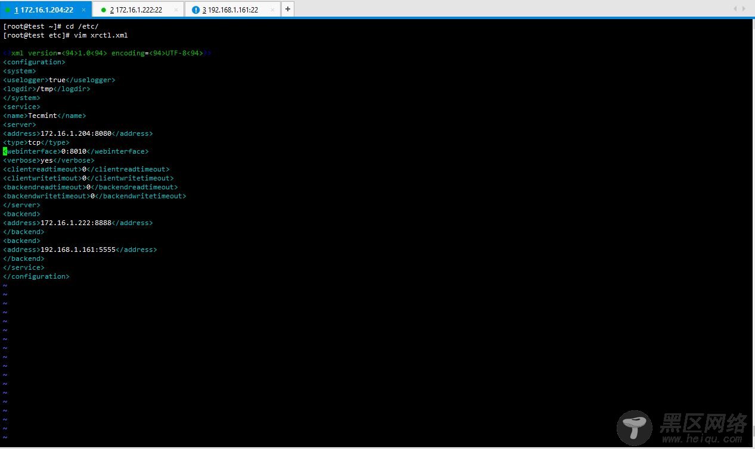Close the 172.16.1.204:22 tab
This screenshot has height=449, width=755.
pos(83,10)
